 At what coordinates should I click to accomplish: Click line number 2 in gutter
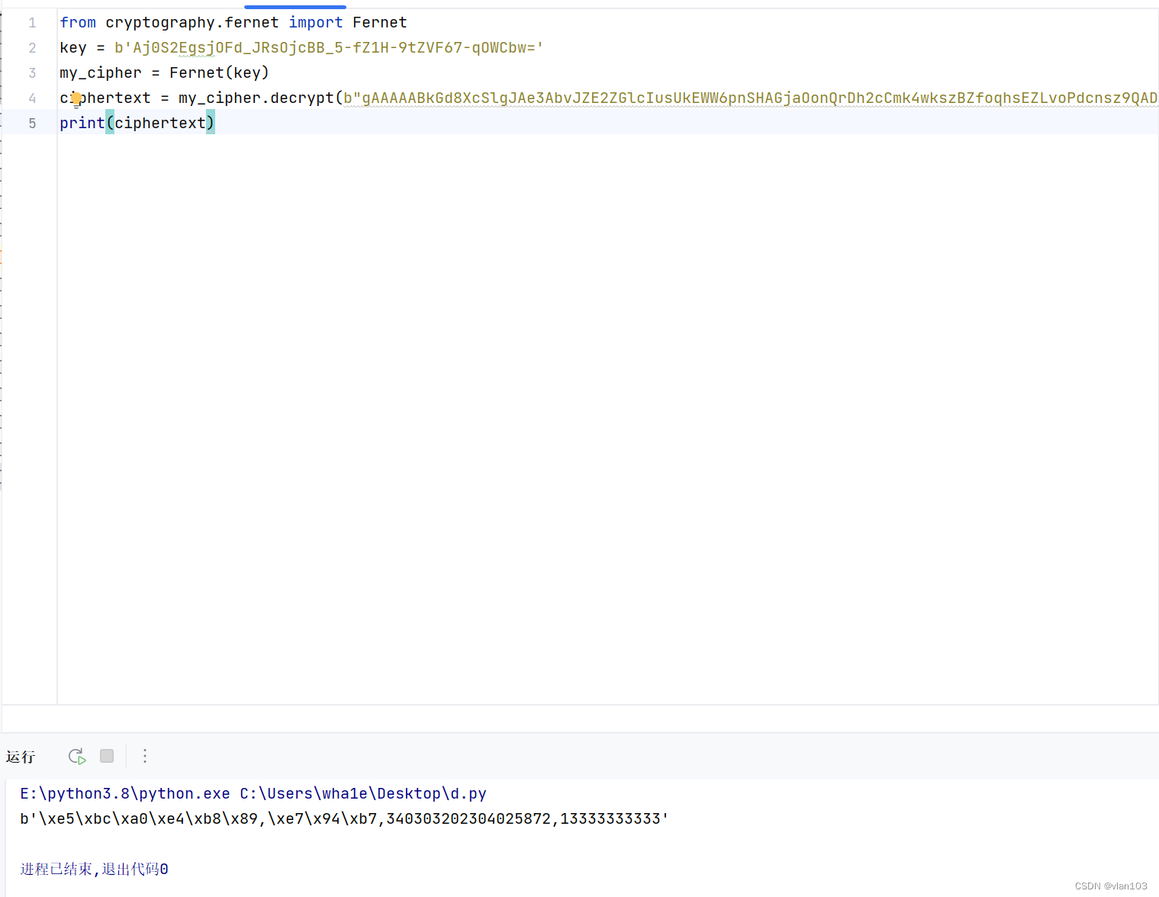tap(32, 48)
